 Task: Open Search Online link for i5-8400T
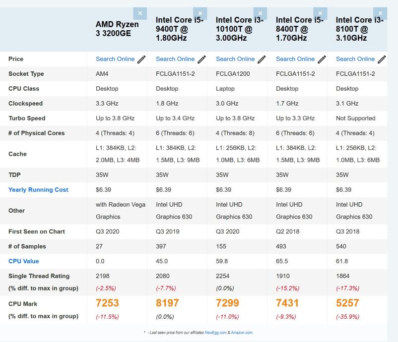point(295,59)
